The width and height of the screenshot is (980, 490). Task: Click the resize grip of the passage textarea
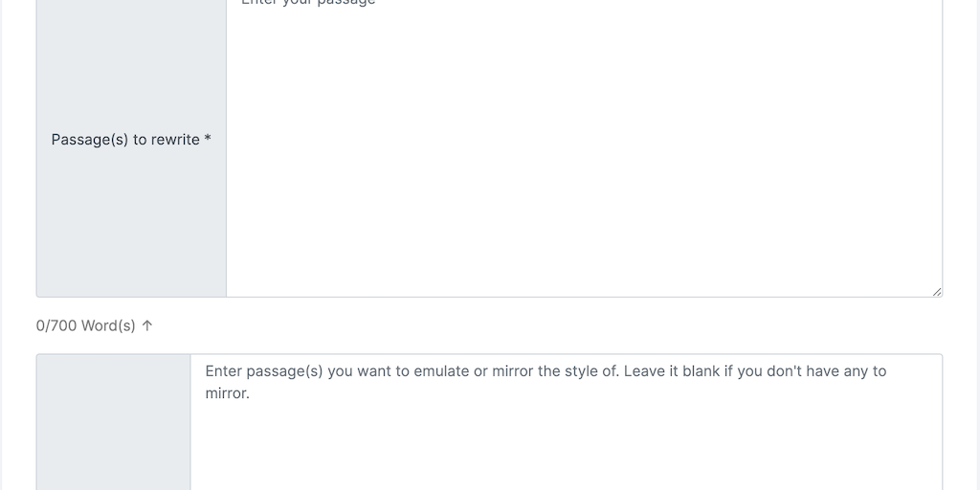pyautogui.click(x=937, y=291)
